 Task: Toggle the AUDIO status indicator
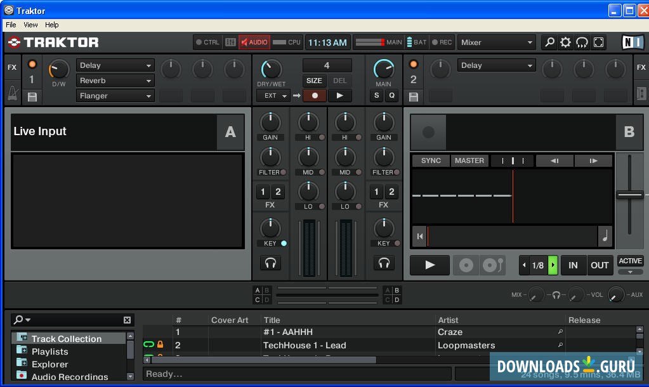(x=254, y=43)
